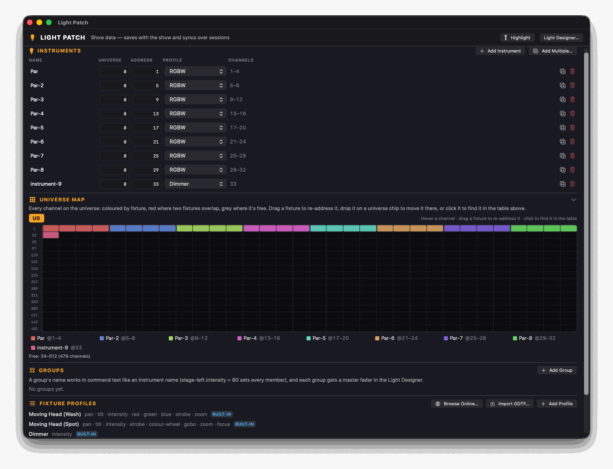
Task: Click the Highlight button
Action: tap(517, 38)
